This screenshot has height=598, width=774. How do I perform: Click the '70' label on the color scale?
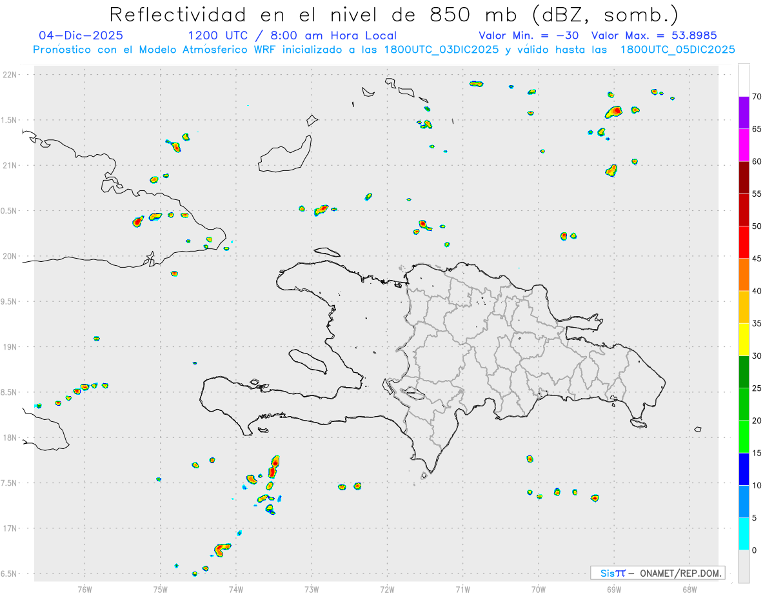tap(757, 96)
